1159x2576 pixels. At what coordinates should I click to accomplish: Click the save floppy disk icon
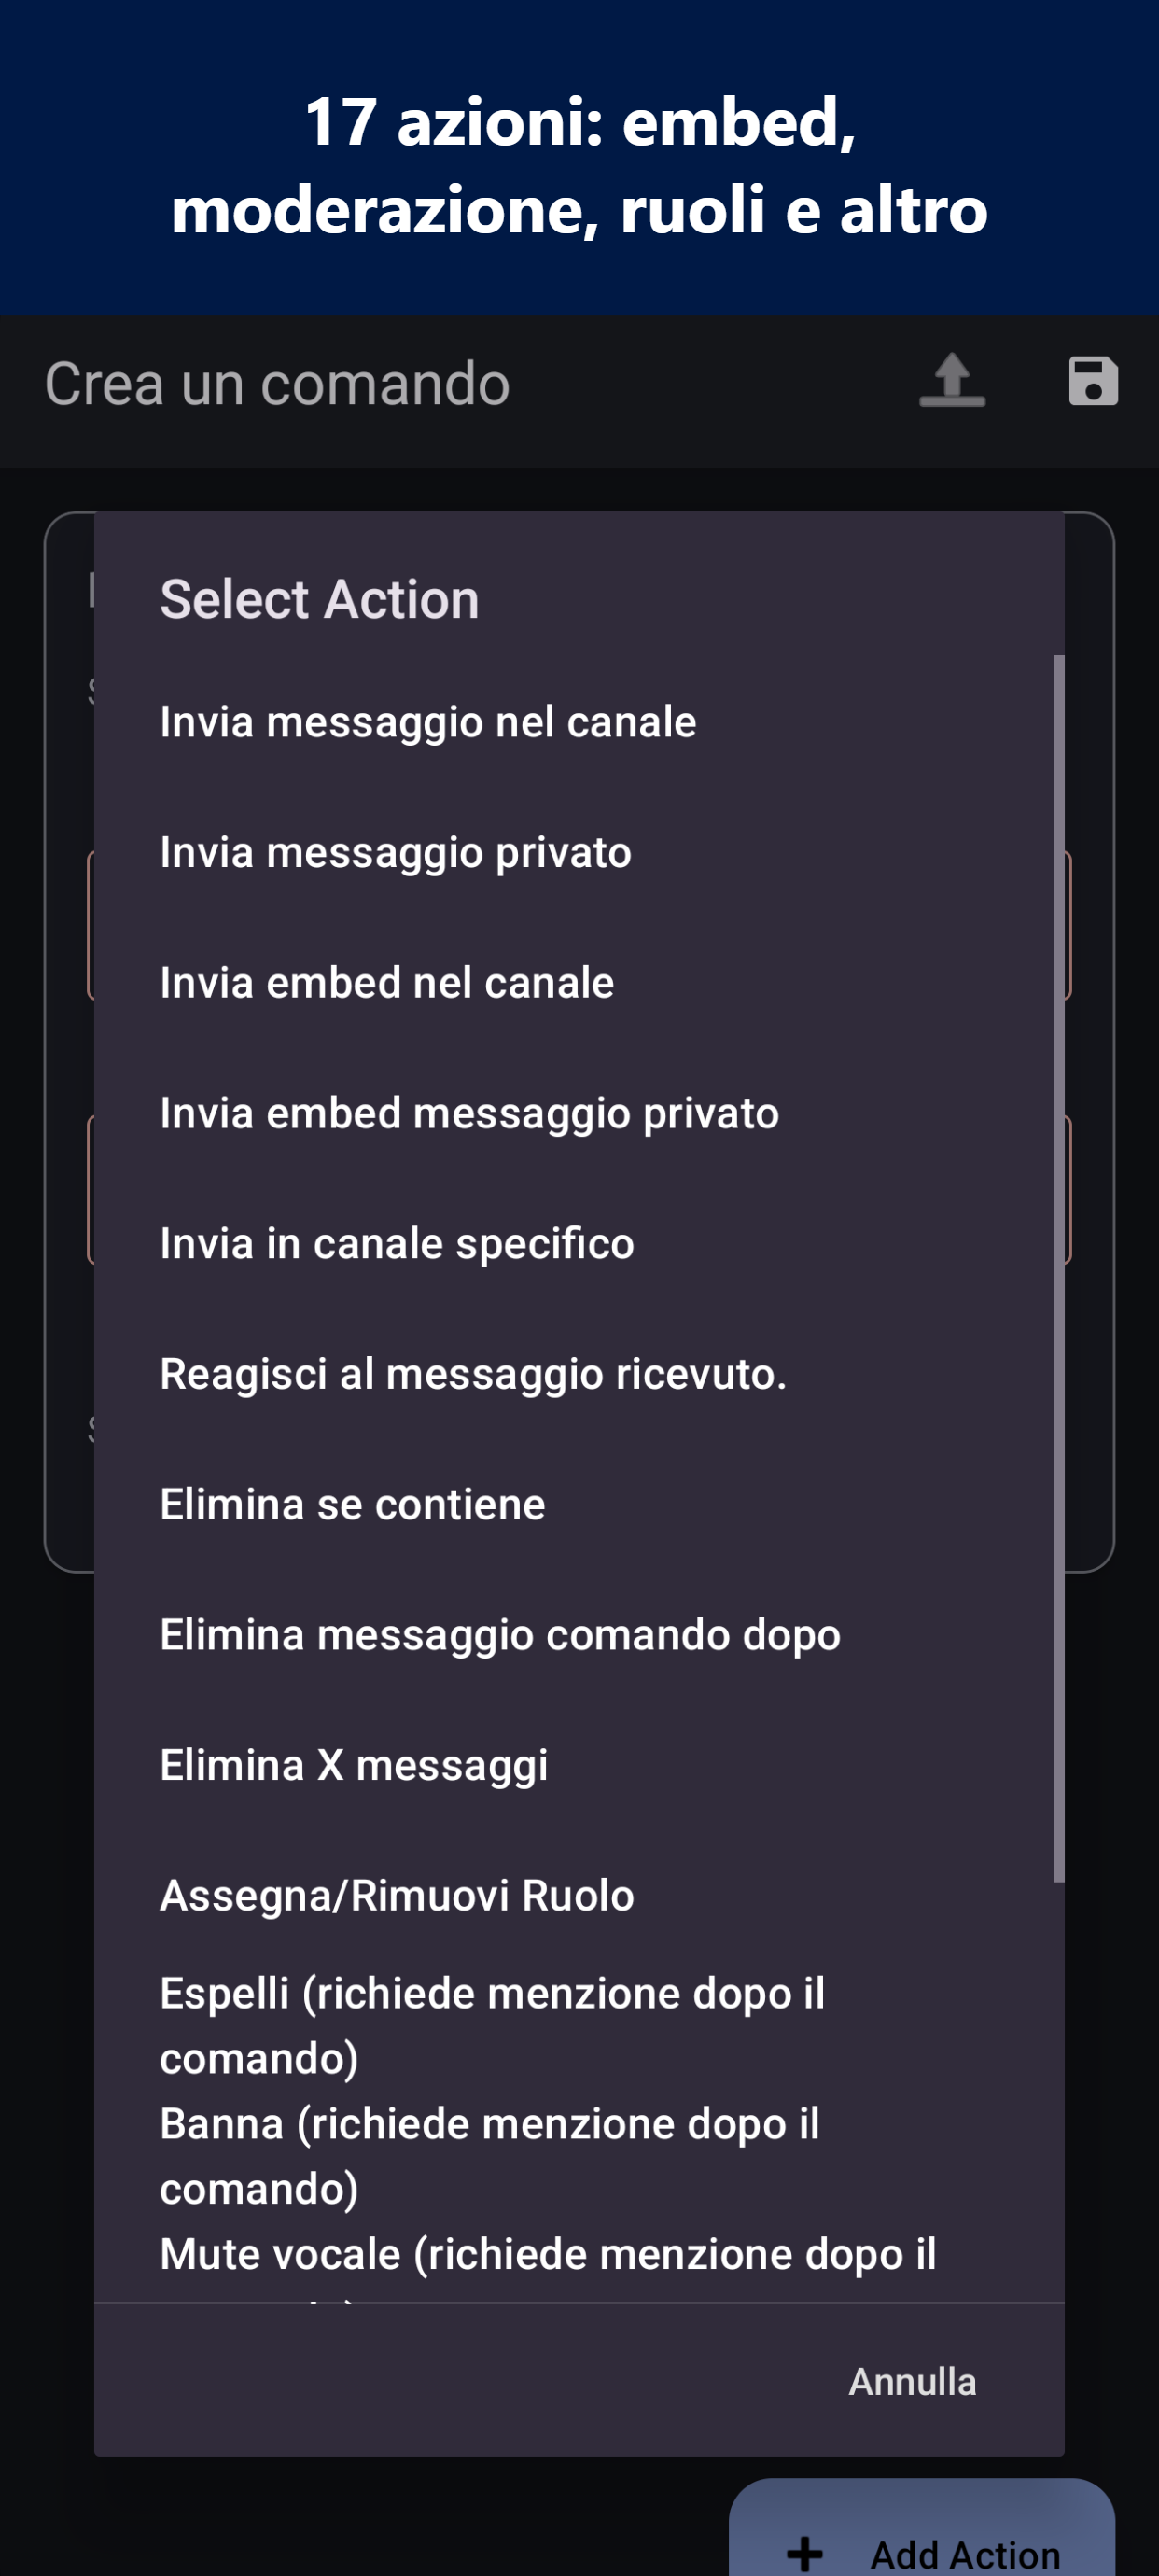click(1092, 382)
